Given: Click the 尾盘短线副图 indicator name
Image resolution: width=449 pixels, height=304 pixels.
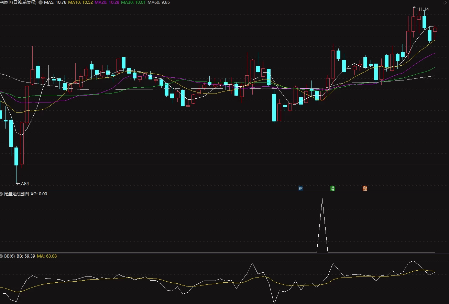Looking at the screenshot, I should coord(16,194).
